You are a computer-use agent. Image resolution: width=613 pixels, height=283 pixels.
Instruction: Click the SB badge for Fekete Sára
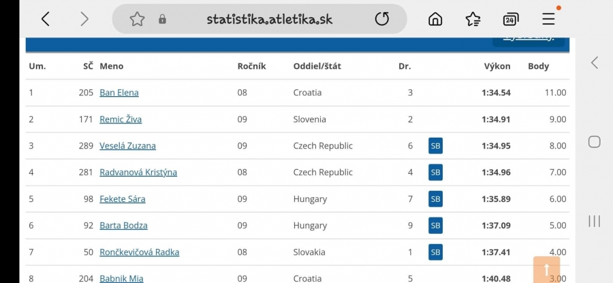pos(435,199)
